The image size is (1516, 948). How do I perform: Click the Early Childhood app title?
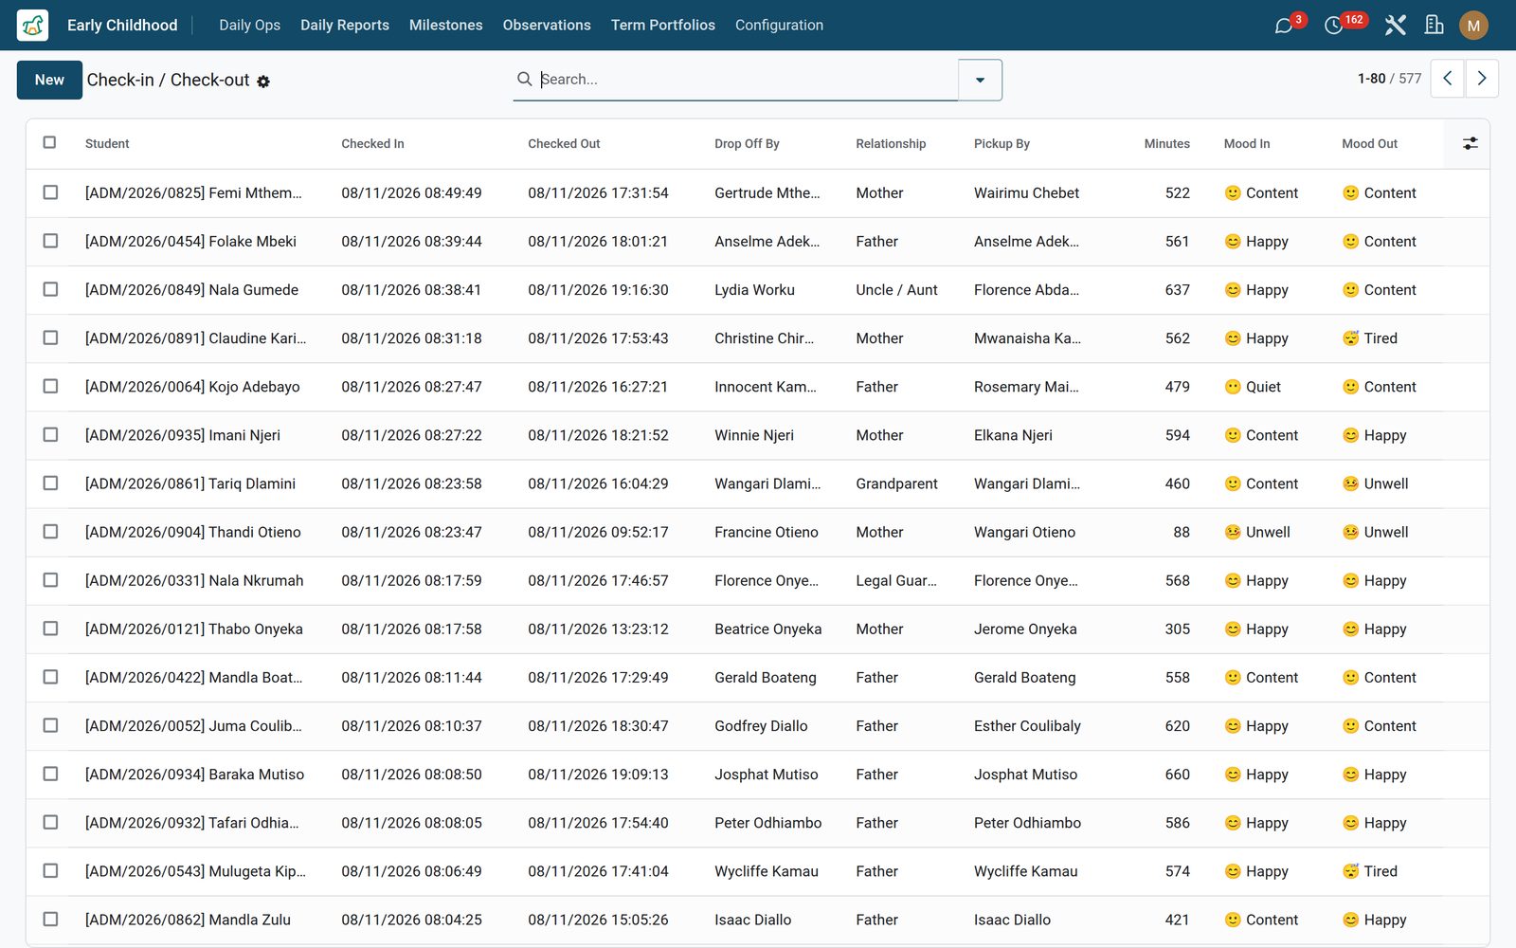pyautogui.click(x=122, y=26)
